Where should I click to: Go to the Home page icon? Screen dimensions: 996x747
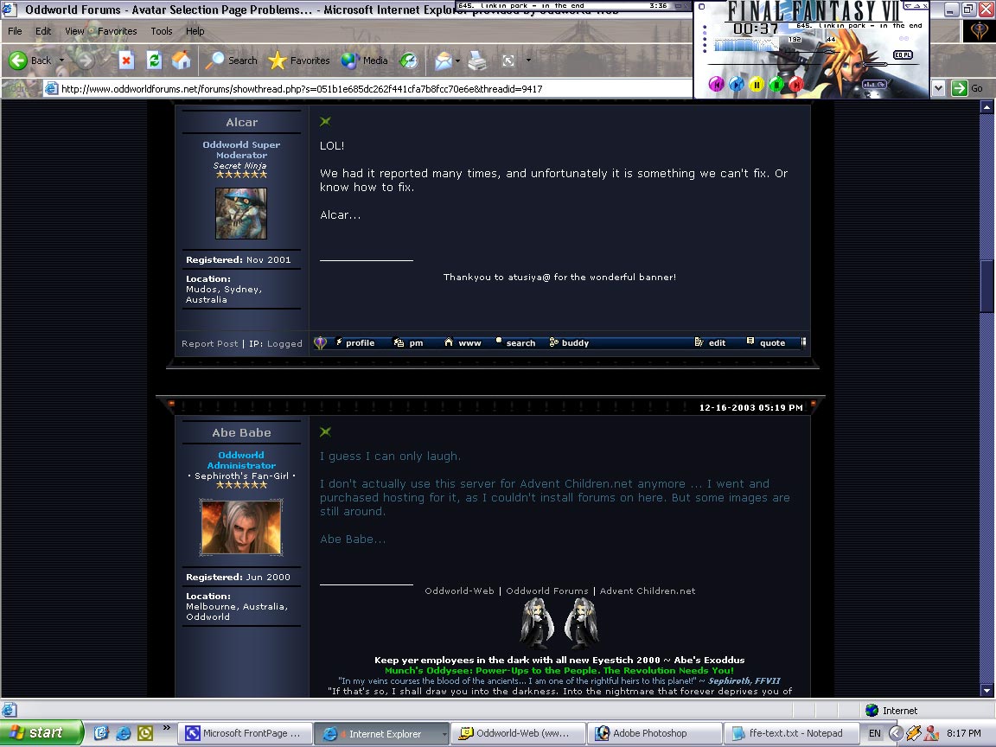pos(181,61)
